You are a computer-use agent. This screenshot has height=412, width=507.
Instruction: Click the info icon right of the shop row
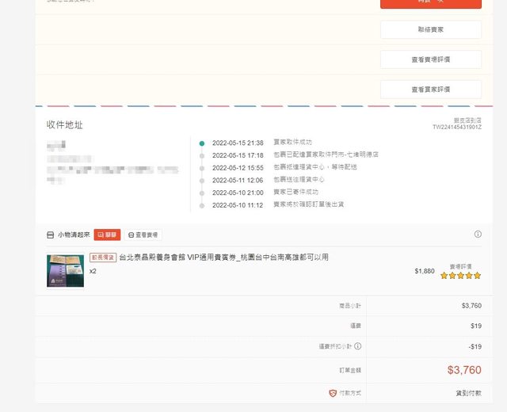tap(478, 235)
